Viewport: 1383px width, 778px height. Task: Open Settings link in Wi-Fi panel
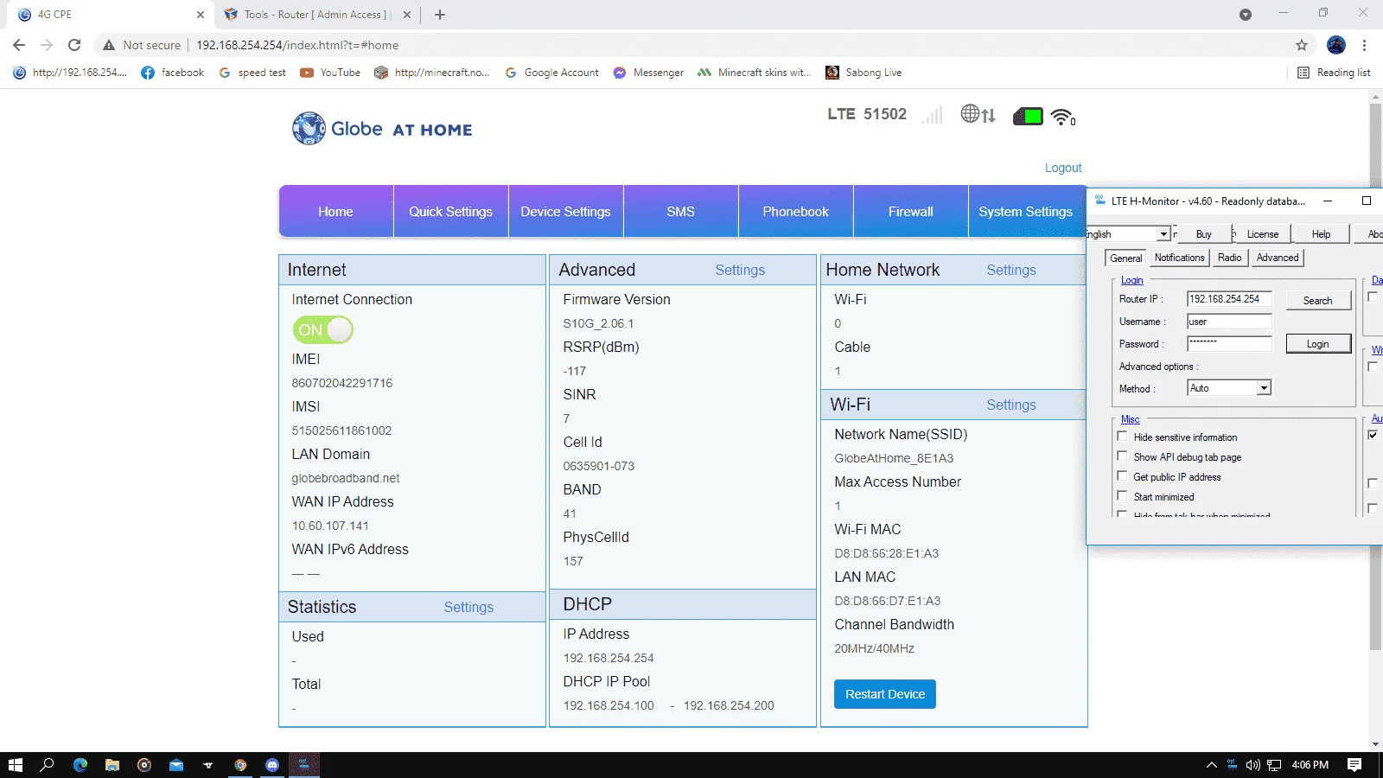coord(1011,405)
